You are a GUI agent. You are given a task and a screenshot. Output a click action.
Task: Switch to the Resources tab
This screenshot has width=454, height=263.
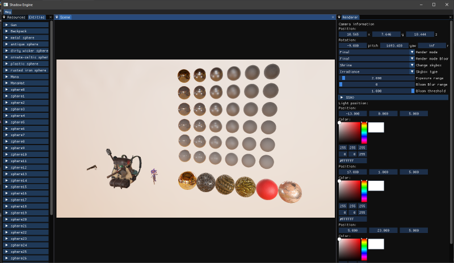pos(16,18)
